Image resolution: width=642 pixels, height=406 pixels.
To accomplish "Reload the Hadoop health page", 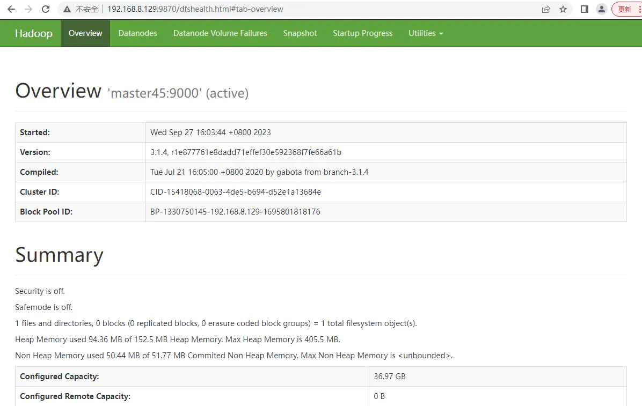I will point(46,9).
